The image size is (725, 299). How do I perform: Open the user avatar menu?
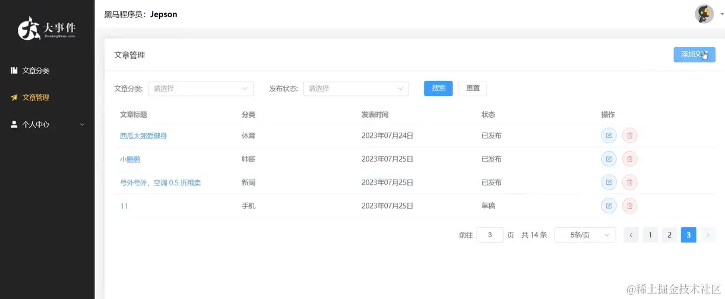tap(704, 14)
